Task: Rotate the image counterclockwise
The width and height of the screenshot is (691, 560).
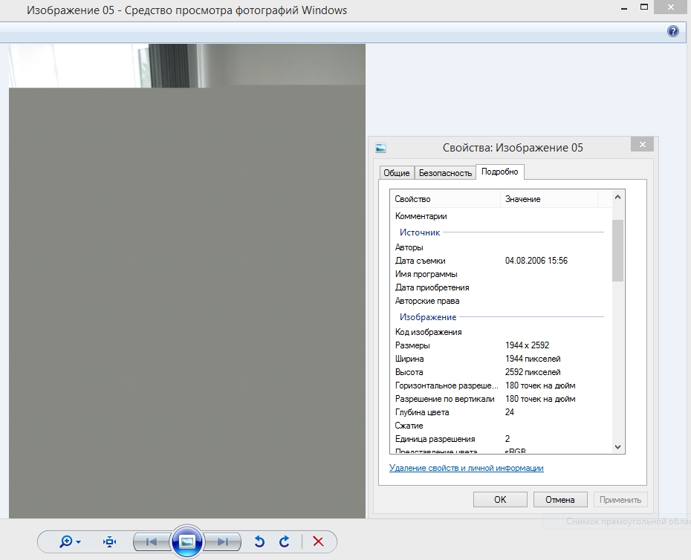Action: [259, 541]
